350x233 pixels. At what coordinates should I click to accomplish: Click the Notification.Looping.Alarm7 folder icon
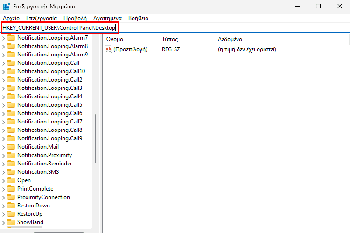coord(11,37)
